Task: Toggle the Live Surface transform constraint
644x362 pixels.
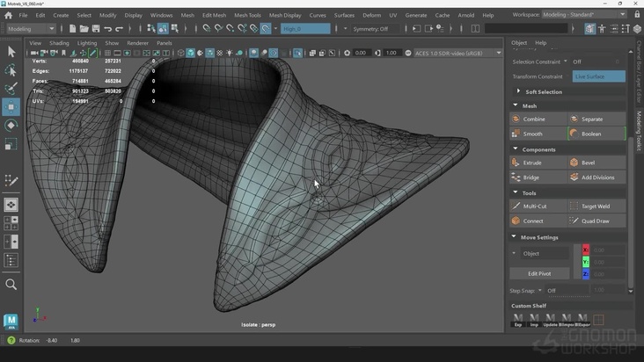Action: click(598, 76)
